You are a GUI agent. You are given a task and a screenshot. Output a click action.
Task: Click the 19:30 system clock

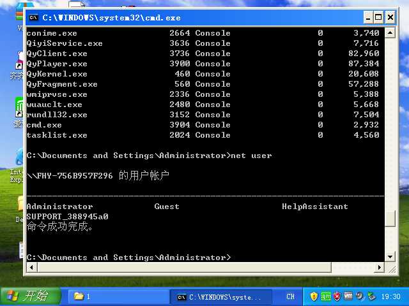tap(390, 296)
